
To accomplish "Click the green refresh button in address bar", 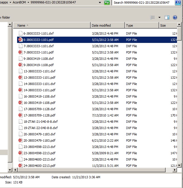I will (x=107, y=3).
